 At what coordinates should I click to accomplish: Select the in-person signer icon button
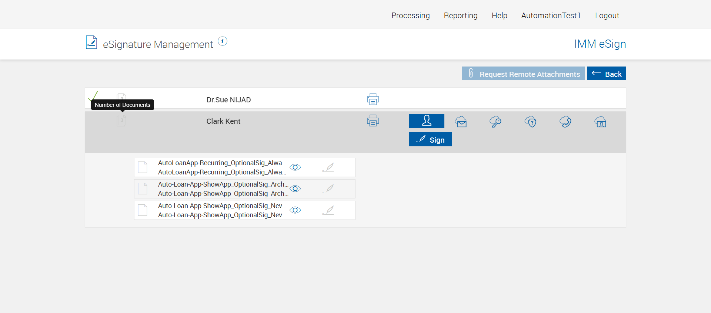click(x=427, y=121)
